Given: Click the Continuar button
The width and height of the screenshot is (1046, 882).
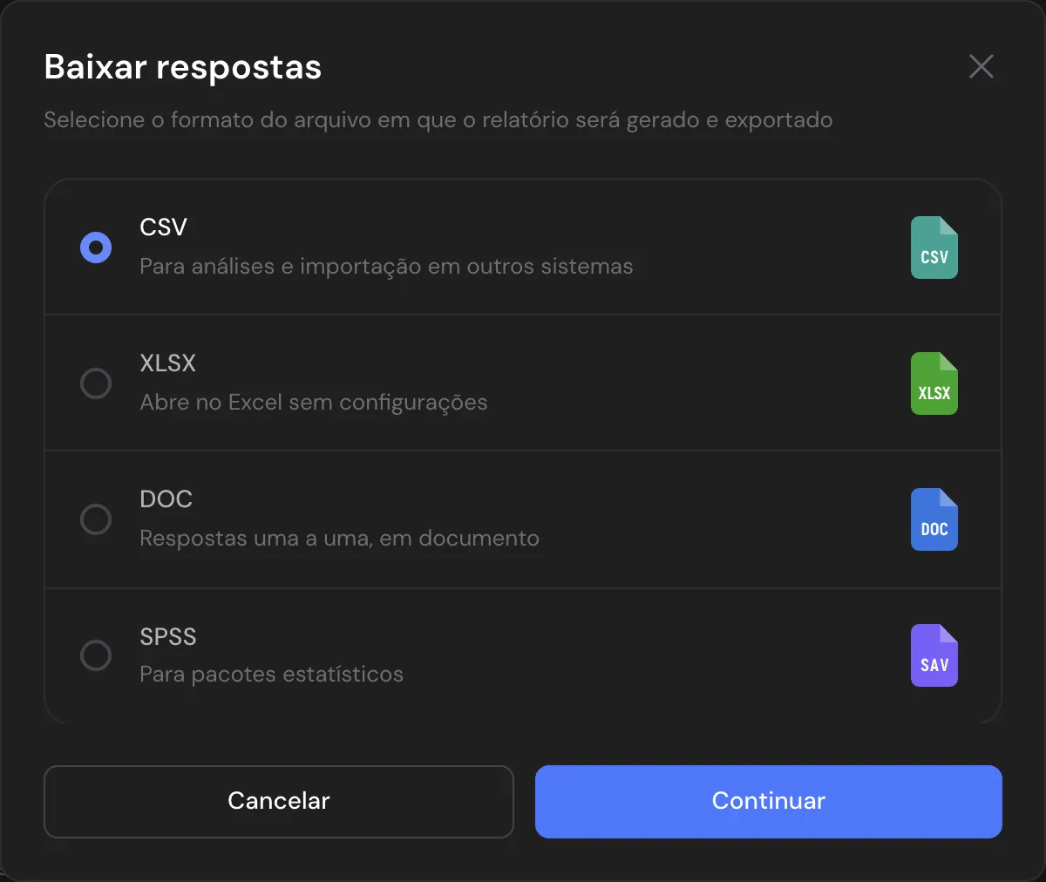Looking at the screenshot, I should [x=769, y=801].
